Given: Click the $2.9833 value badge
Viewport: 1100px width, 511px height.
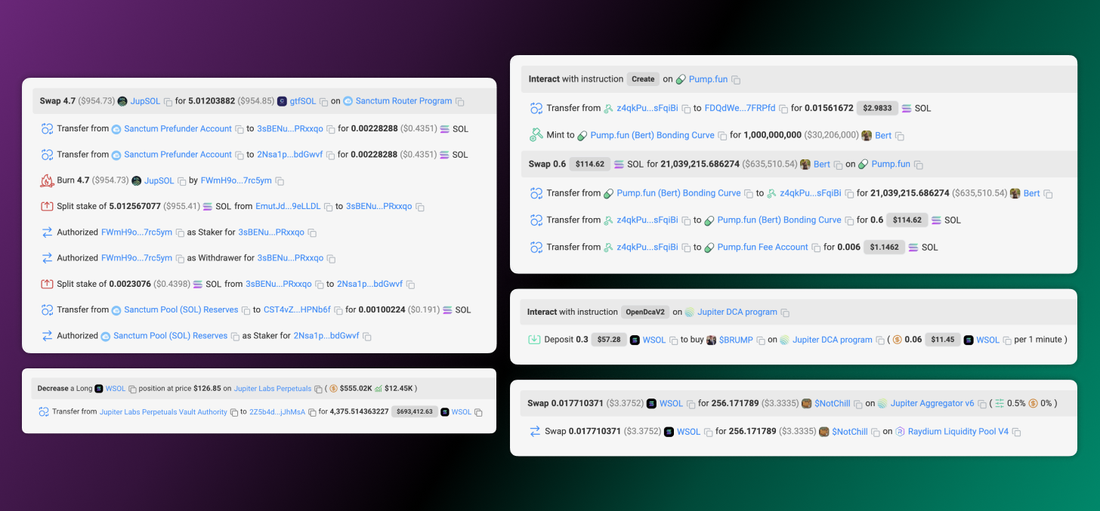Looking at the screenshot, I should 877,108.
